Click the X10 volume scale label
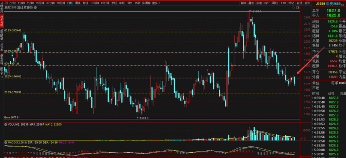The height and width of the screenshot is (158, 346). pos(303,138)
